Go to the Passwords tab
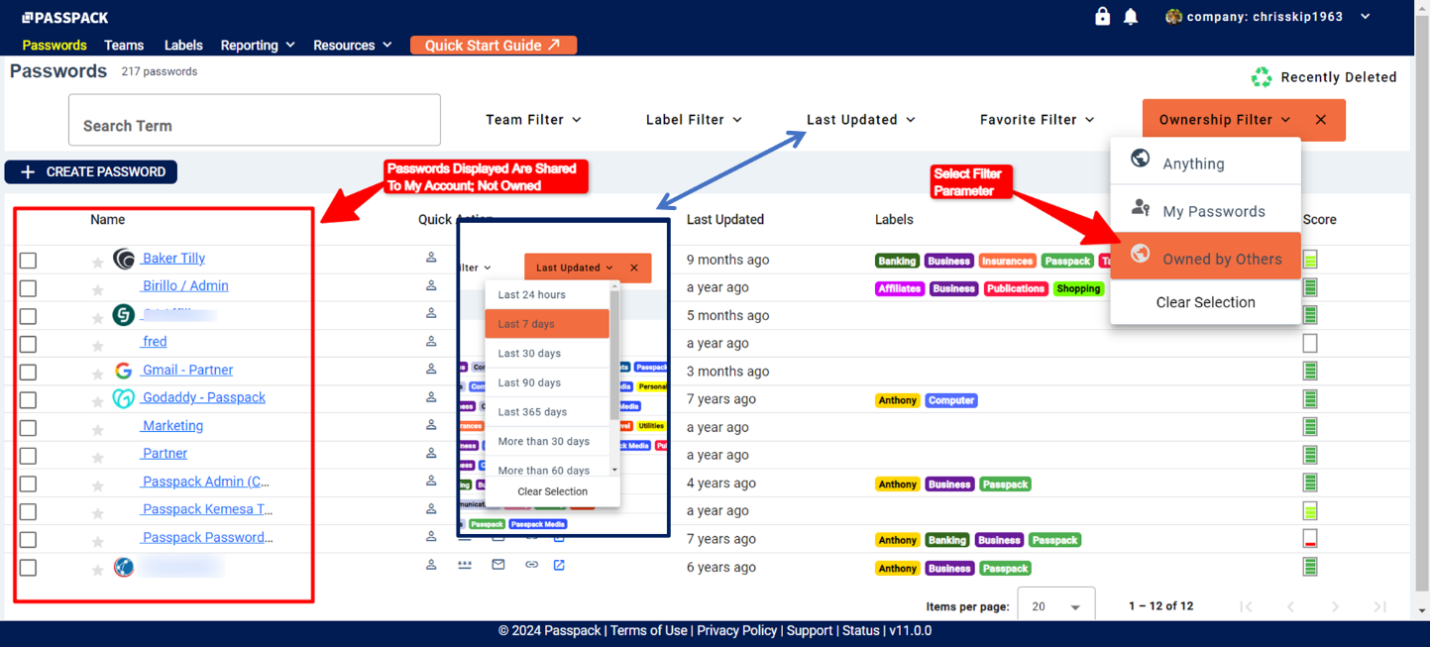 tap(55, 46)
